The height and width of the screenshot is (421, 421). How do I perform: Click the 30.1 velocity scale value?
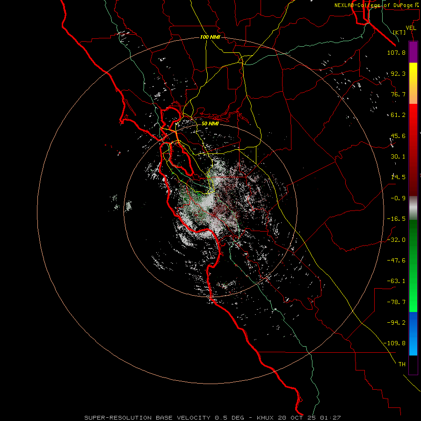(398, 157)
